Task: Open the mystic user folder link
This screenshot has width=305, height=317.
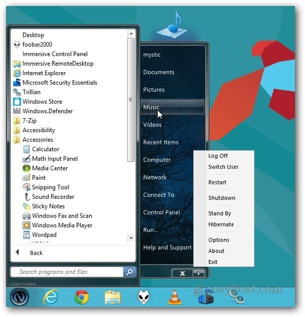Action: [x=152, y=55]
